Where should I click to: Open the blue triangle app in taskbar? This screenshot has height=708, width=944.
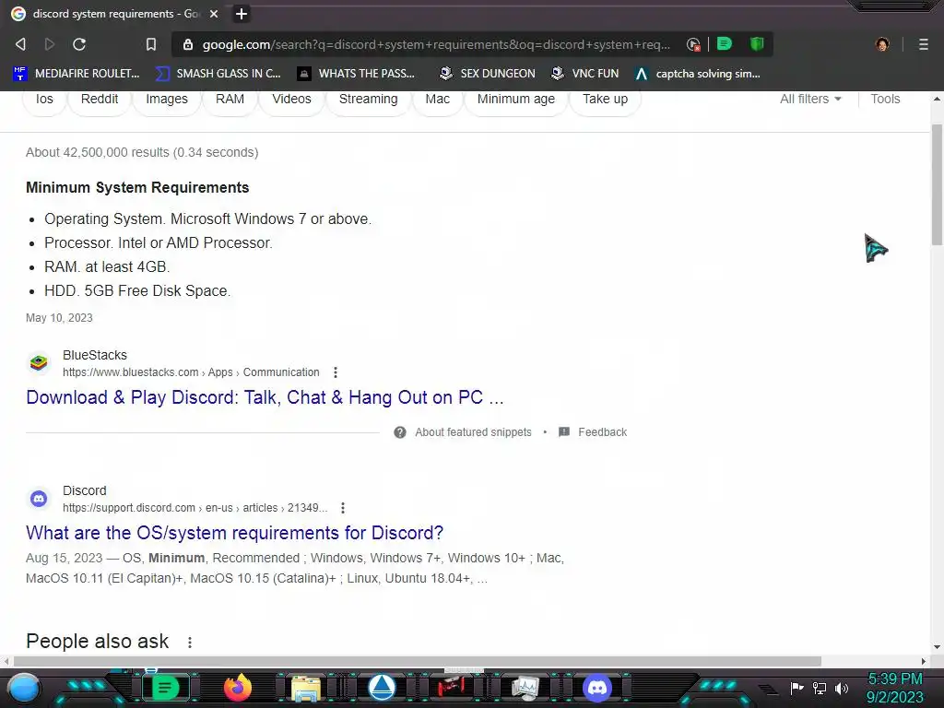tap(381, 688)
